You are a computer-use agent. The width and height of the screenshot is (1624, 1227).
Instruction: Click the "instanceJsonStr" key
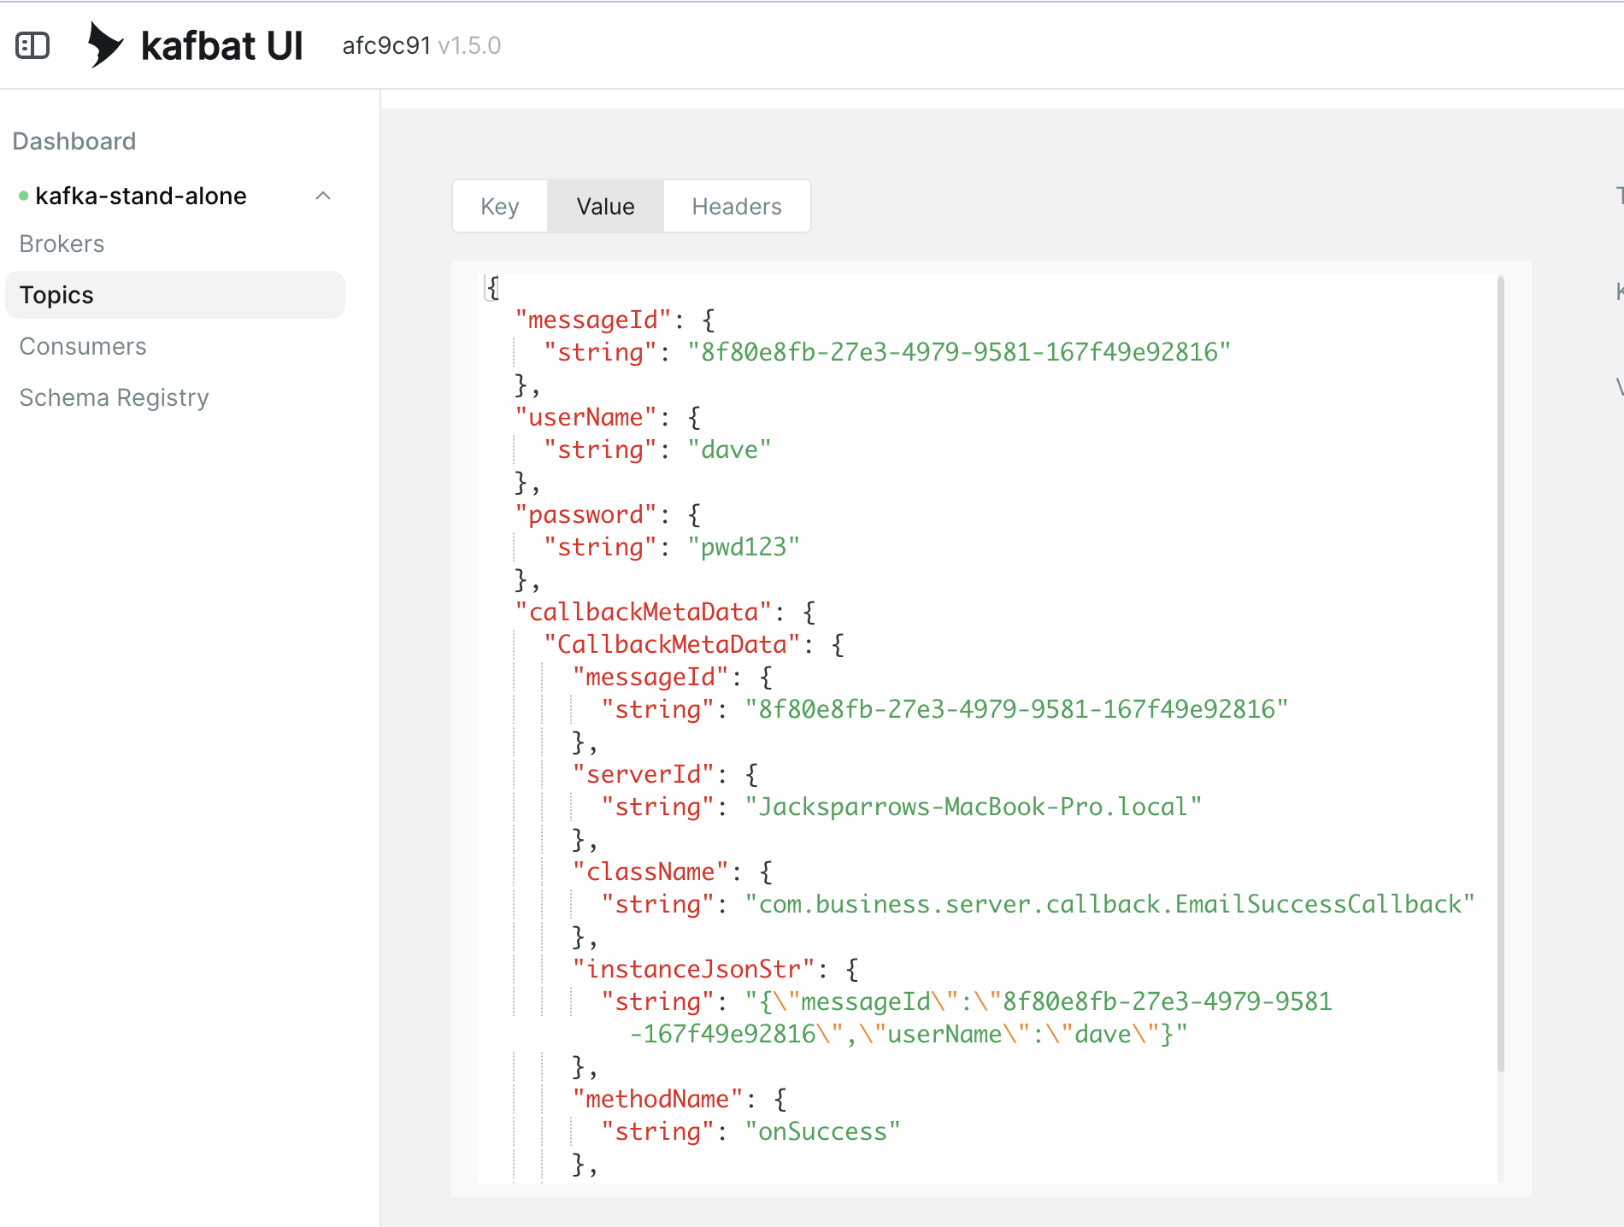(x=694, y=969)
